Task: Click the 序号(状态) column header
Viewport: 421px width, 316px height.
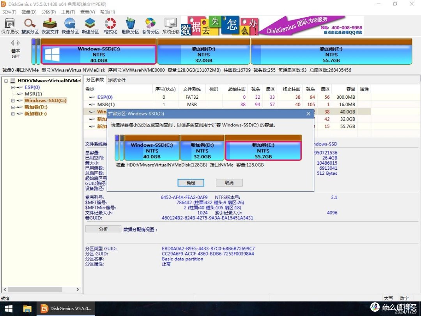Action: tap(165, 89)
